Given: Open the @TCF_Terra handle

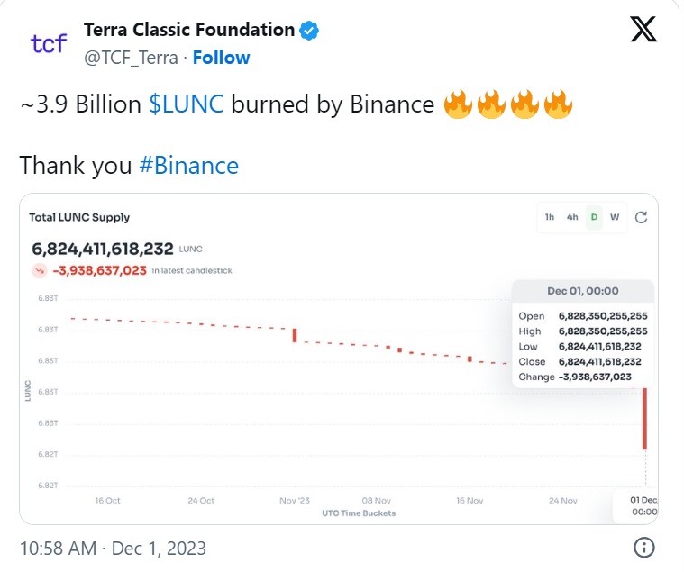Looking at the screenshot, I should tap(131, 58).
